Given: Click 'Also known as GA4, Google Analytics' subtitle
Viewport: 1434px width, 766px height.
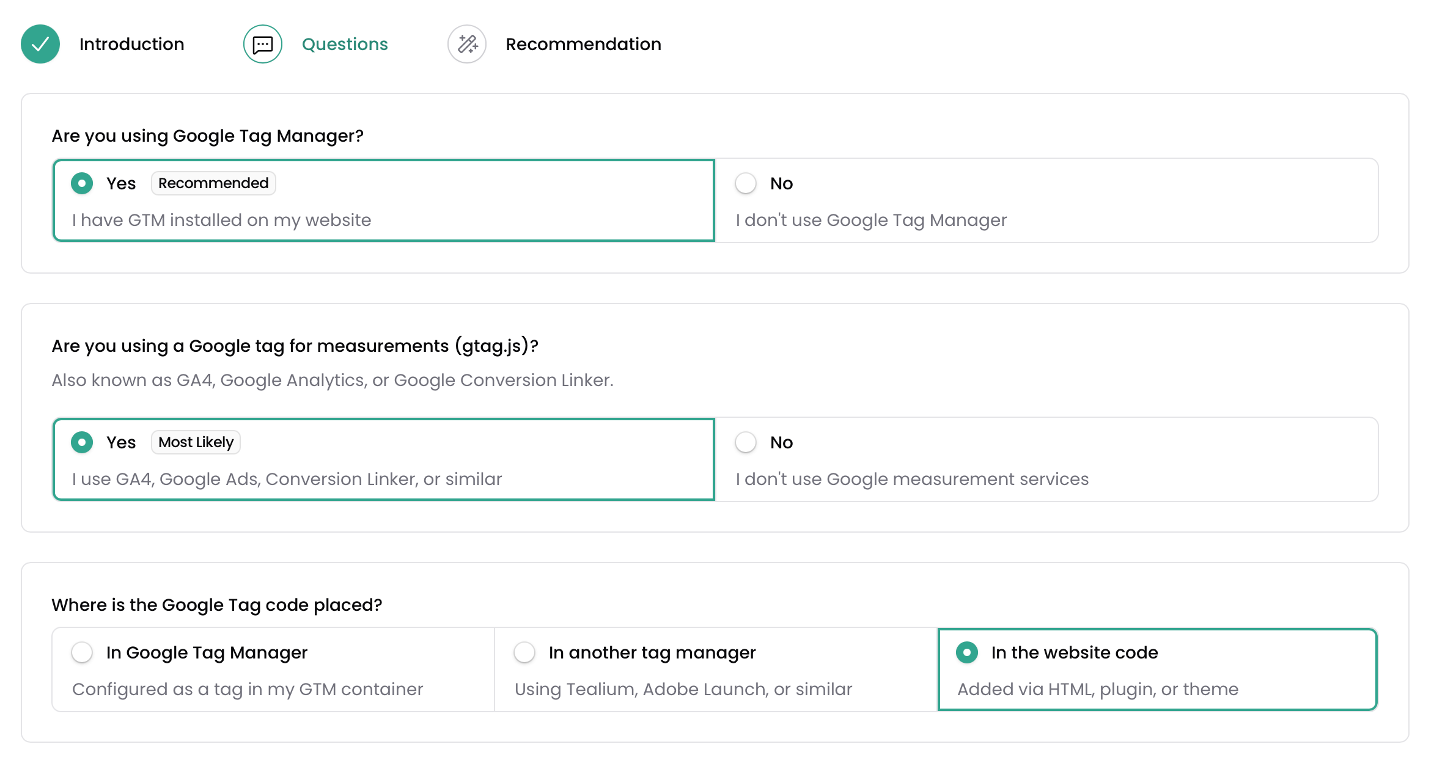Looking at the screenshot, I should click(x=333, y=380).
